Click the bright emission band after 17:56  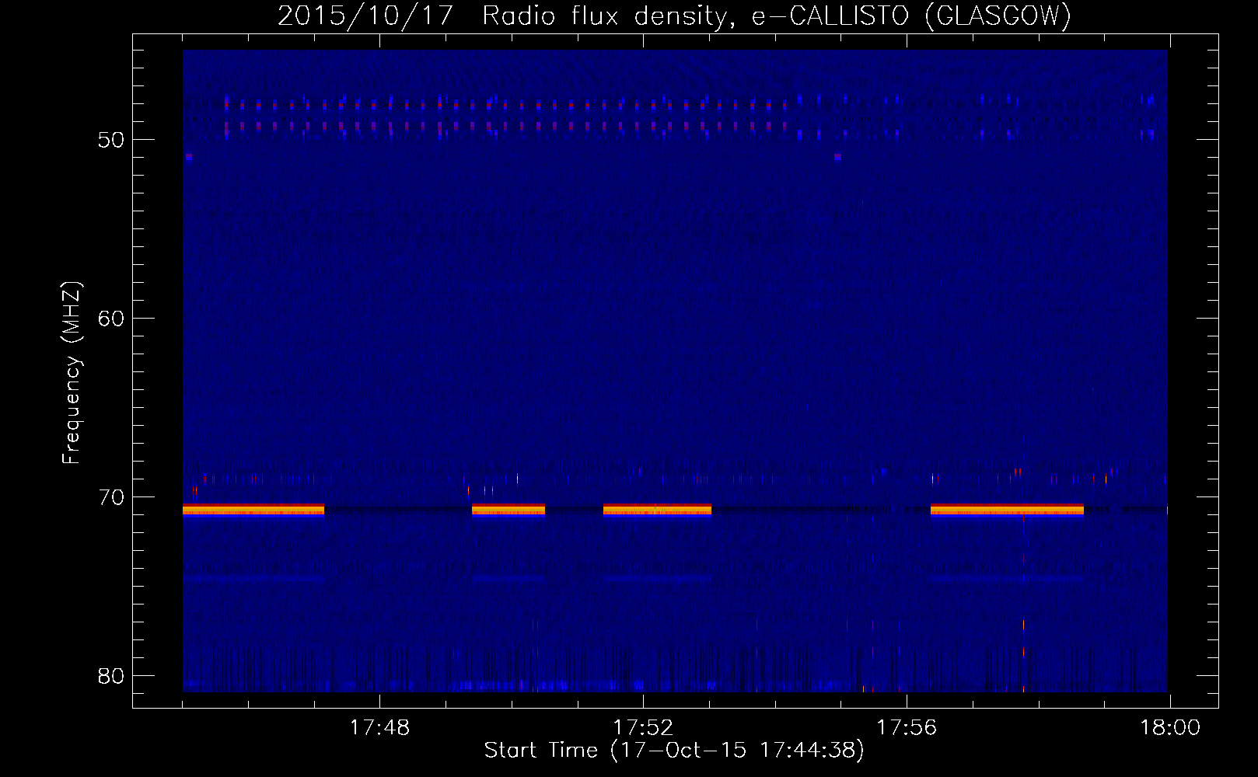[1007, 510]
